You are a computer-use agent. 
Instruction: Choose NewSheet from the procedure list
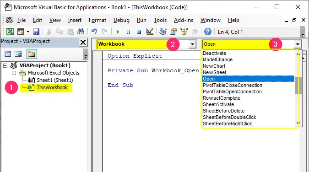click(248, 72)
